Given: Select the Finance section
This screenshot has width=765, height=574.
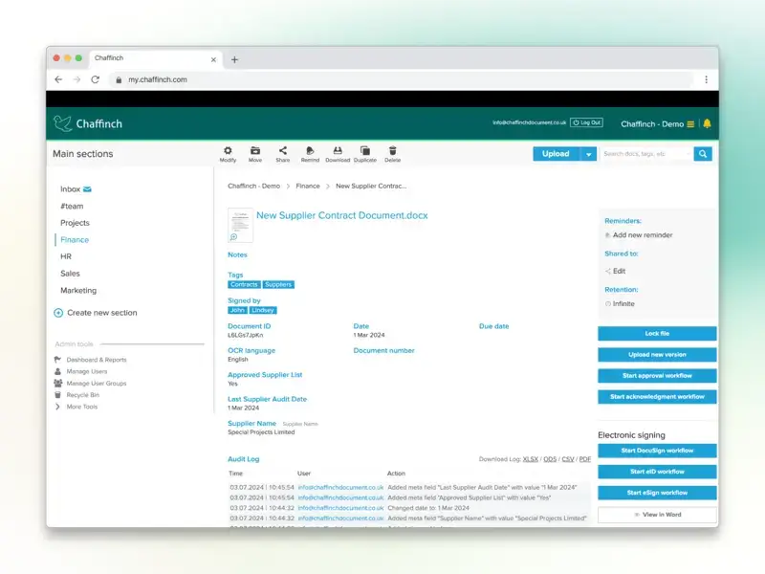Looking at the screenshot, I should tap(75, 240).
